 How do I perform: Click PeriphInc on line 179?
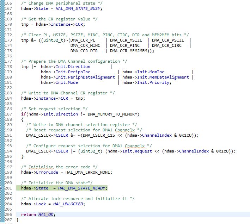coord(79,72)
